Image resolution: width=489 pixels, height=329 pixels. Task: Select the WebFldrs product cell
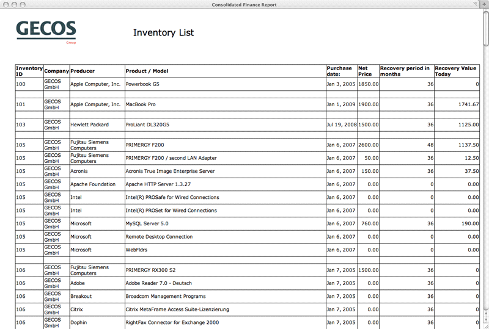pos(226,250)
